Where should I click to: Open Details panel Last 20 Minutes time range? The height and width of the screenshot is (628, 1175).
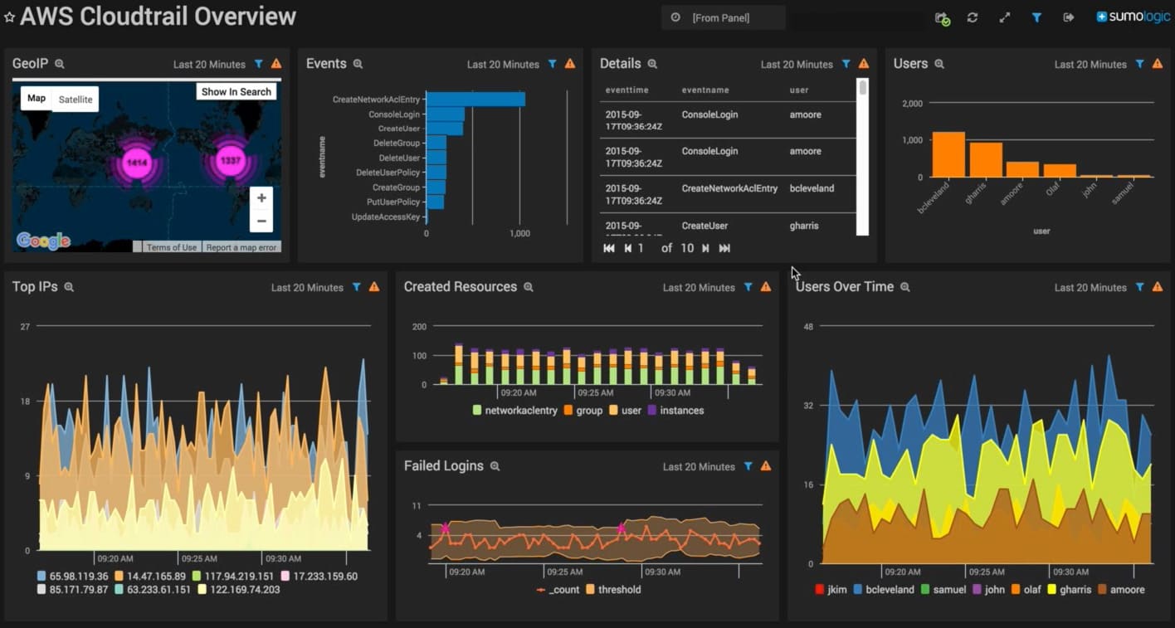[x=797, y=64]
